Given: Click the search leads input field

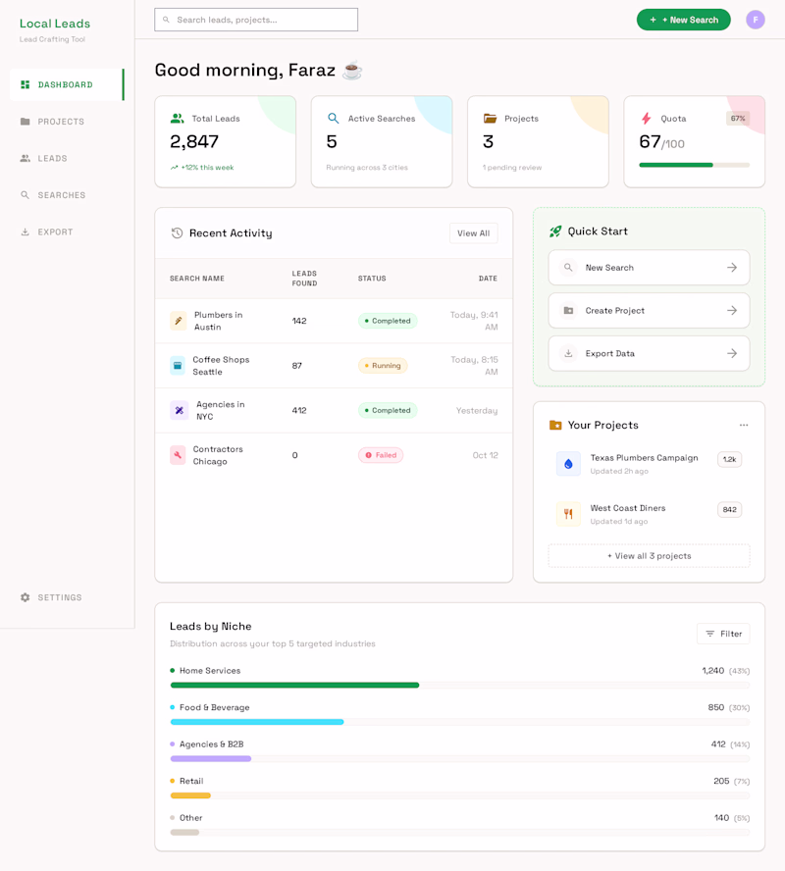Looking at the screenshot, I should tap(256, 20).
